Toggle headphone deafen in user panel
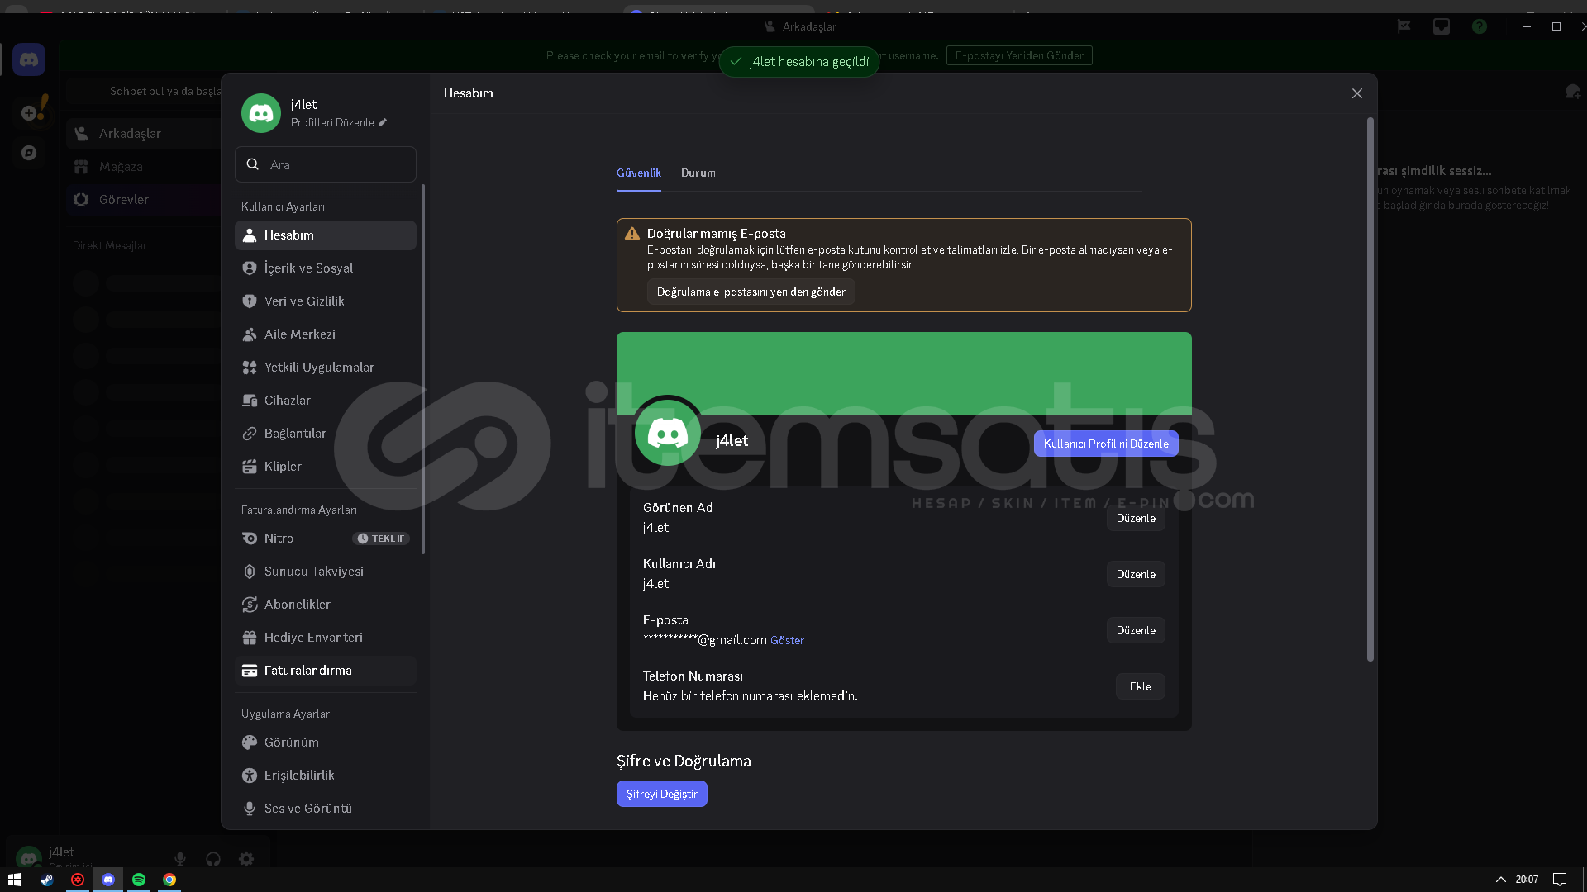This screenshot has height=892, width=1587. pos(213,859)
